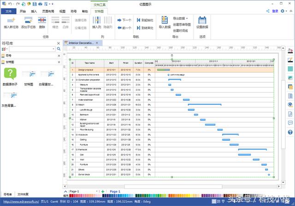This screenshot has height=206, width=295.
Task: Click the Insert New Task (插入新任务) icon
Action: (x=11, y=20)
